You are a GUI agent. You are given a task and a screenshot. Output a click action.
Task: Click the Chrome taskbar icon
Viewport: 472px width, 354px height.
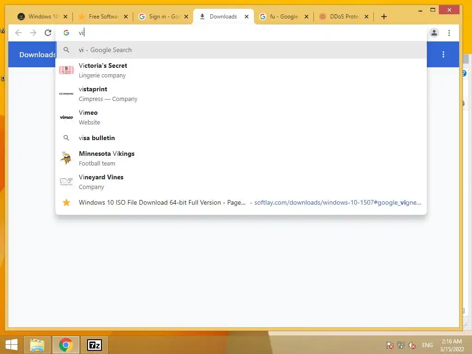(x=65, y=345)
